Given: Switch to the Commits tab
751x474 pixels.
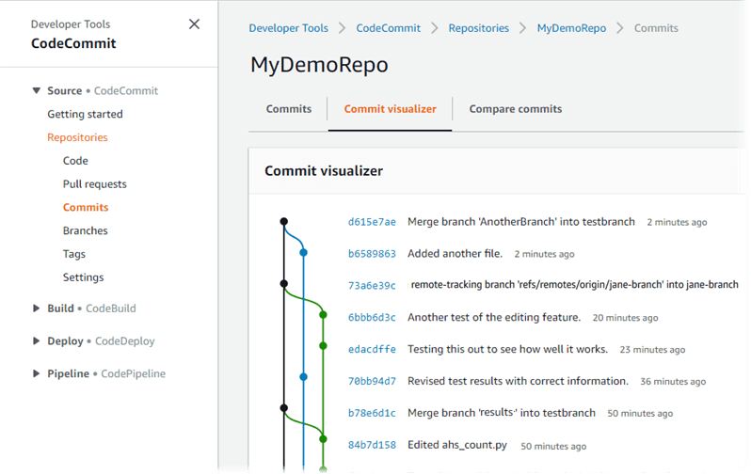Looking at the screenshot, I should pyautogui.click(x=289, y=109).
